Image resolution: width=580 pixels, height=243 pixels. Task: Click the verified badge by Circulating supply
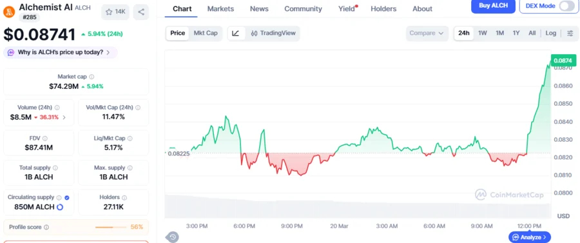click(x=67, y=197)
